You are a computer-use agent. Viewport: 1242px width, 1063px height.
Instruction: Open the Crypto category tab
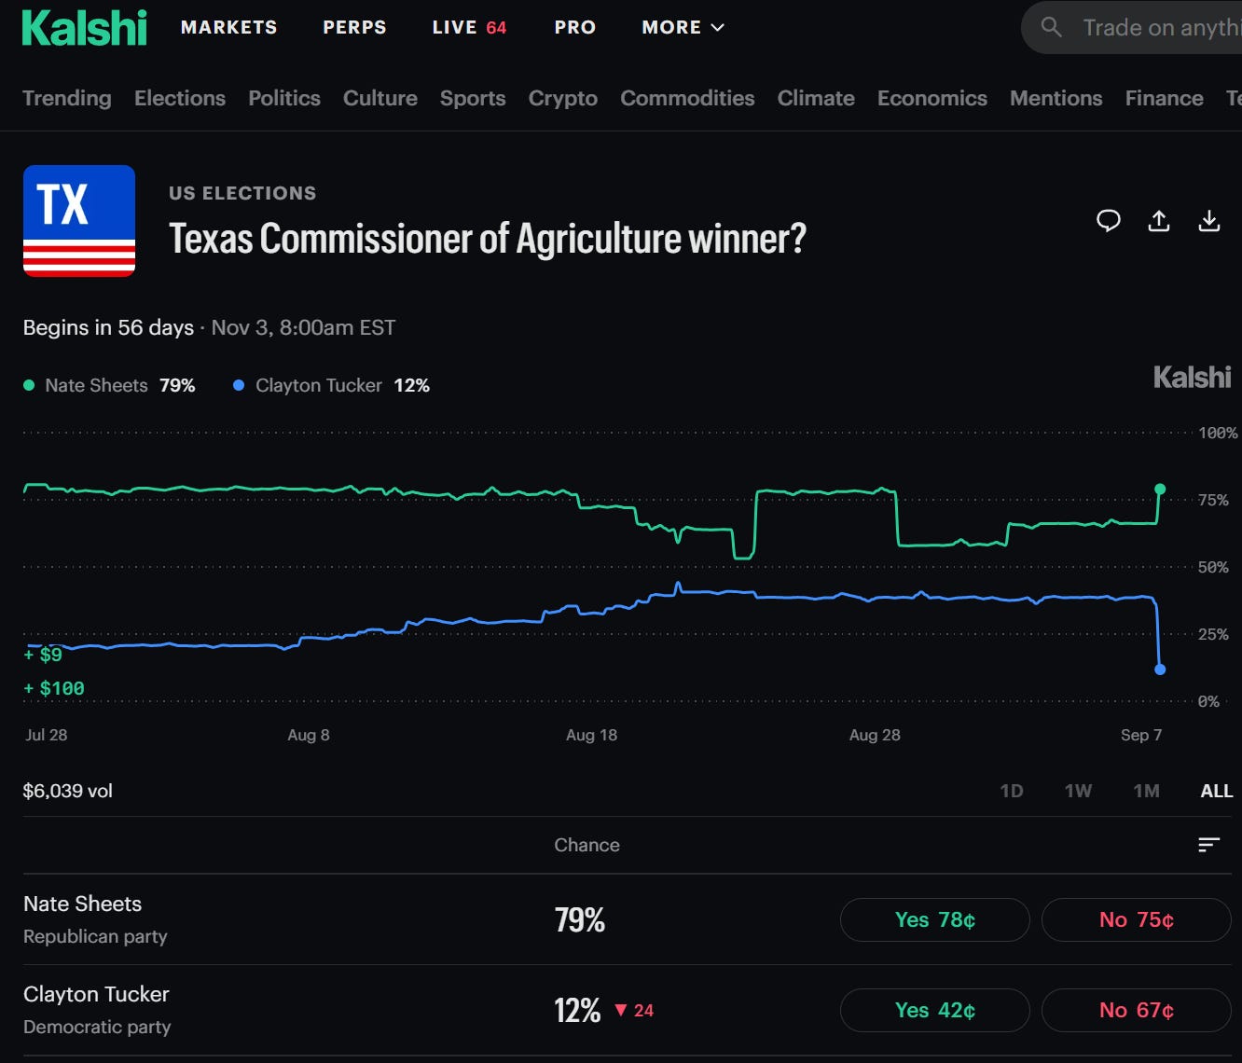(563, 98)
